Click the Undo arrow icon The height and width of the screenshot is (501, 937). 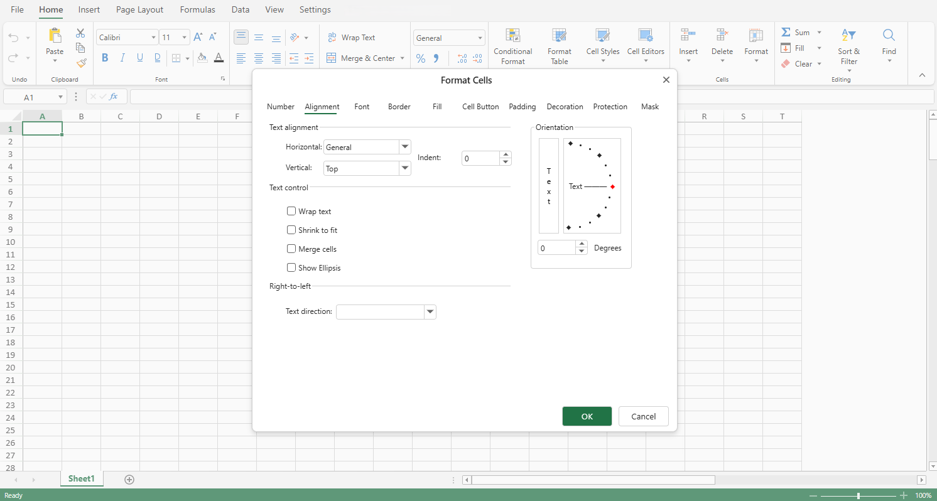[x=14, y=38]
